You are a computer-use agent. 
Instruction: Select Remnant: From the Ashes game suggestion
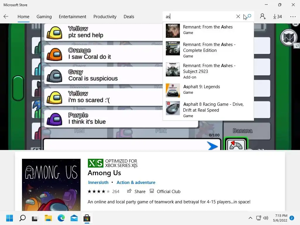[x=208, y=30]
